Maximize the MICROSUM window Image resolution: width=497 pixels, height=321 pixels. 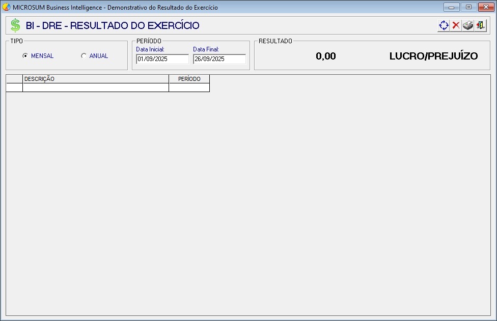click(x=468, y=7)
